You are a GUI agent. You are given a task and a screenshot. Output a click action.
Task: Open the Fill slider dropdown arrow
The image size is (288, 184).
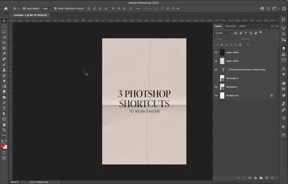(x=260, y=45)
